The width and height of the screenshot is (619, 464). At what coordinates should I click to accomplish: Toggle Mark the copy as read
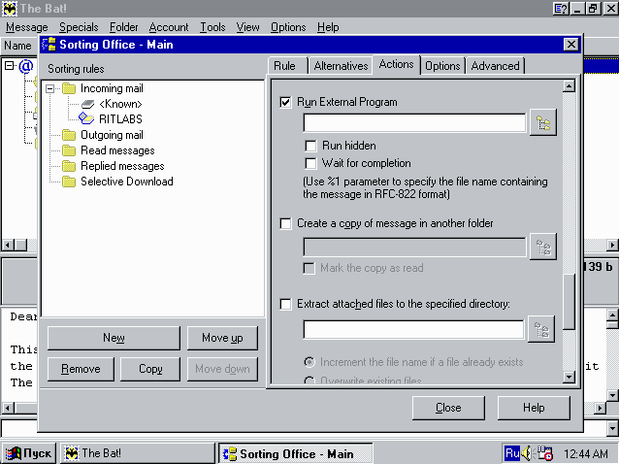309,268
